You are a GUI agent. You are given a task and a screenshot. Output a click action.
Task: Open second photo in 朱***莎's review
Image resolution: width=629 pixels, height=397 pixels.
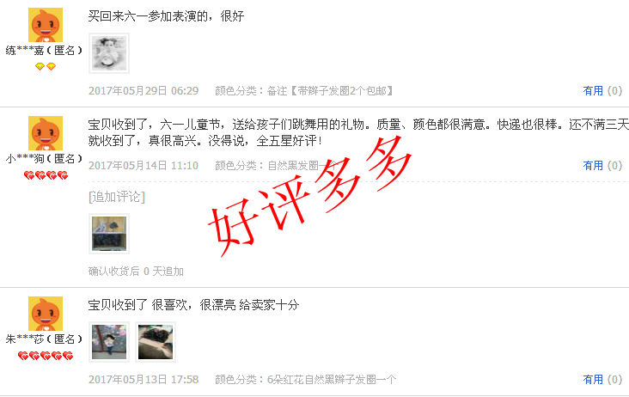point(156,342)
